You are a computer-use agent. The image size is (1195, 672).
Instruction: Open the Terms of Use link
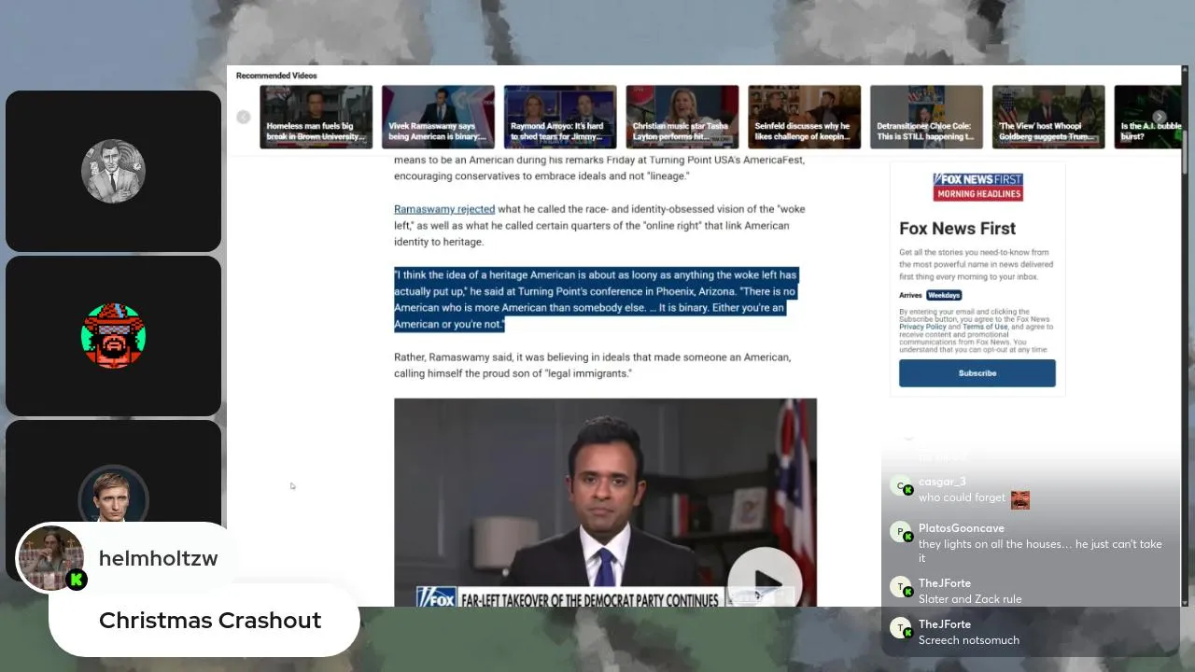[x=985, y=327]
